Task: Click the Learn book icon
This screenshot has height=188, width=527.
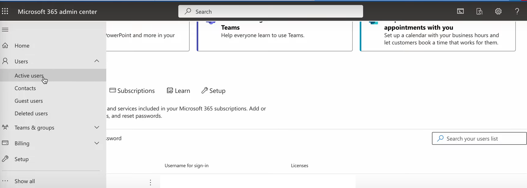Action: pos(170,90)
